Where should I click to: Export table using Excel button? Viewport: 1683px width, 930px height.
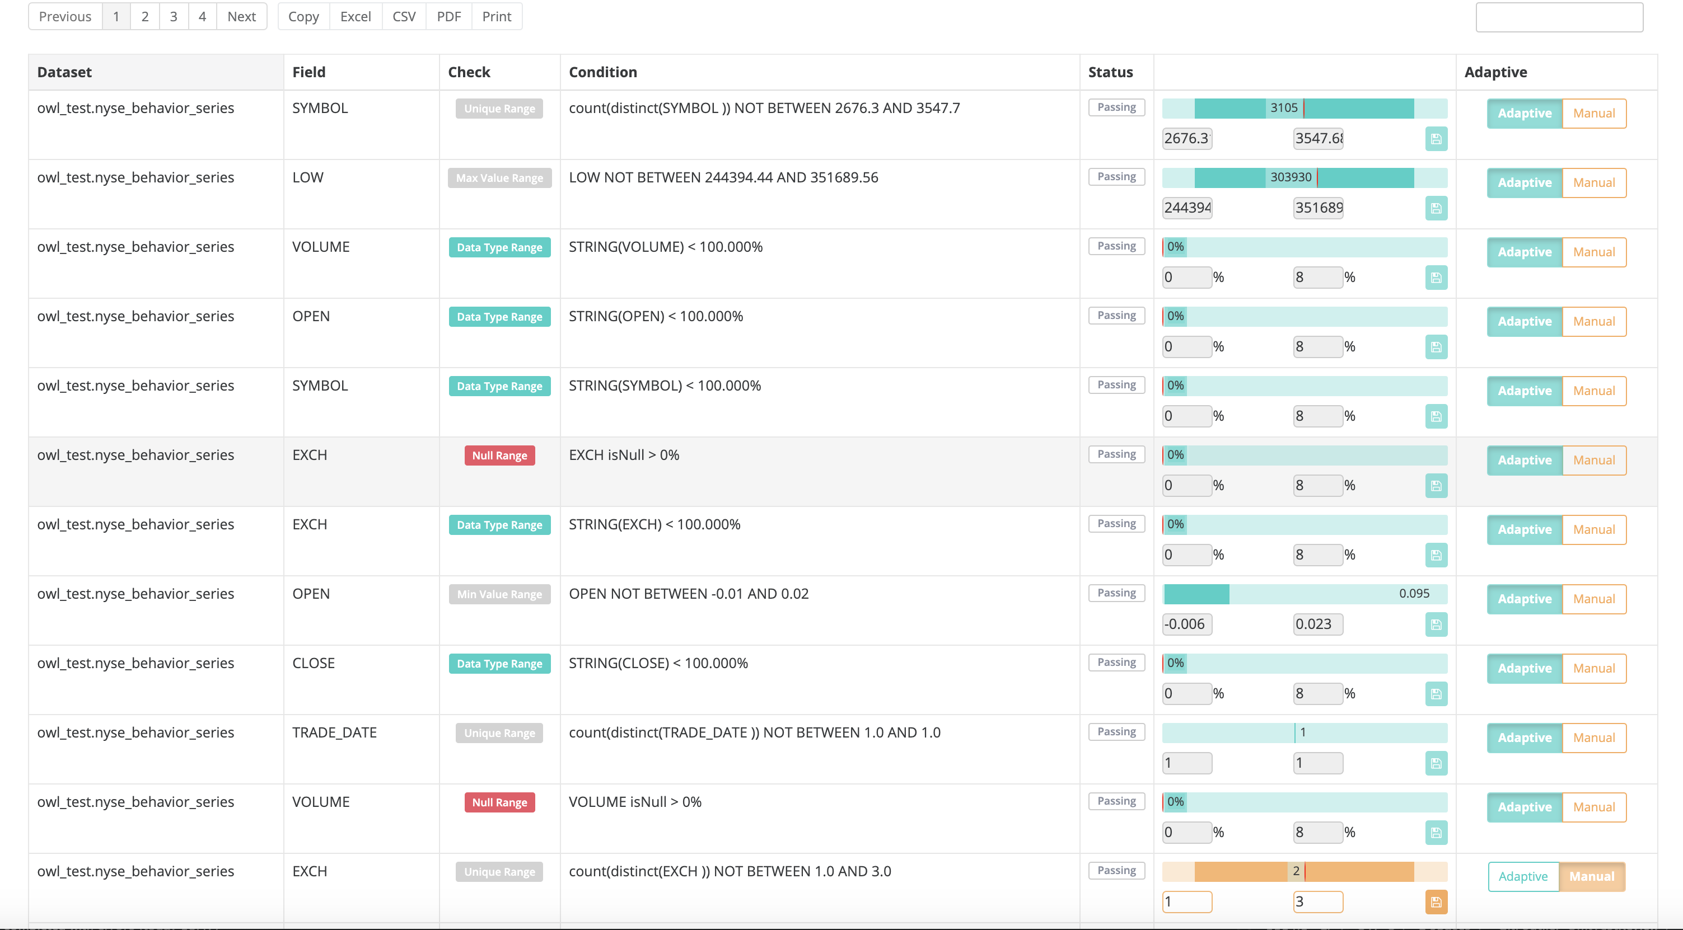click(x=355, y=16)
